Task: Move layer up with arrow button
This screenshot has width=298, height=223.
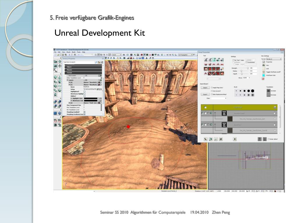Action: tap(260, 139)
